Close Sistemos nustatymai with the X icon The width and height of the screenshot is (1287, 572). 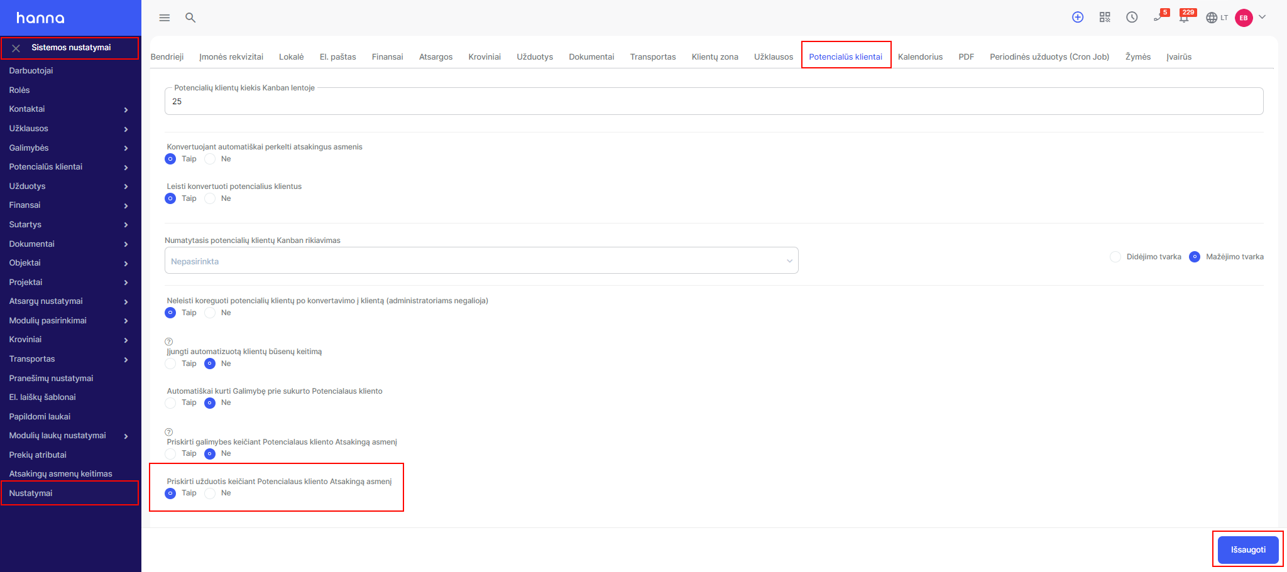[16, 48]
